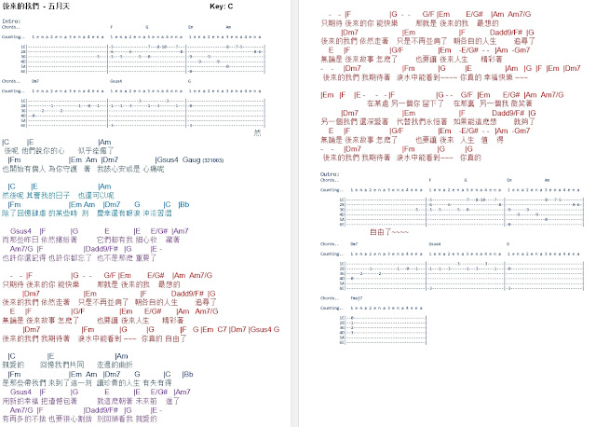The width and height of the screenshot is (596, 427).
Task: Click the lyric '在某處 另一個你 留下了'
Action: (405, 103)
